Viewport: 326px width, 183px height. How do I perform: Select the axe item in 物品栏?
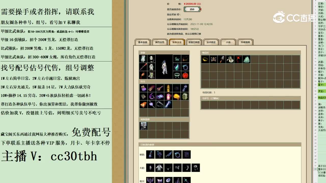coord(222,59)
